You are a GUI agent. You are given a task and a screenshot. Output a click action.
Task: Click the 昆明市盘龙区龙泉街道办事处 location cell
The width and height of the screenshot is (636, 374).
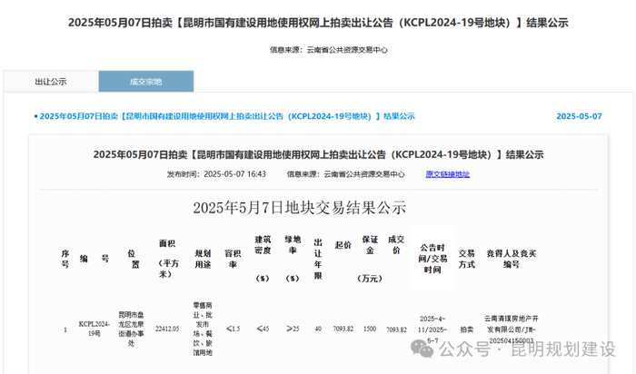click(131, 329)
